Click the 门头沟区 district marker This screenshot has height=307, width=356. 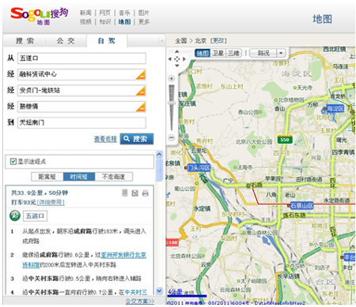[198, 167]
